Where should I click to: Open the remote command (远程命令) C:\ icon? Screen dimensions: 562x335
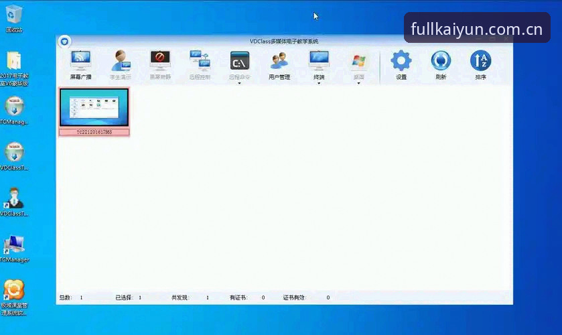pyautogui.click(x=239, y=62)
